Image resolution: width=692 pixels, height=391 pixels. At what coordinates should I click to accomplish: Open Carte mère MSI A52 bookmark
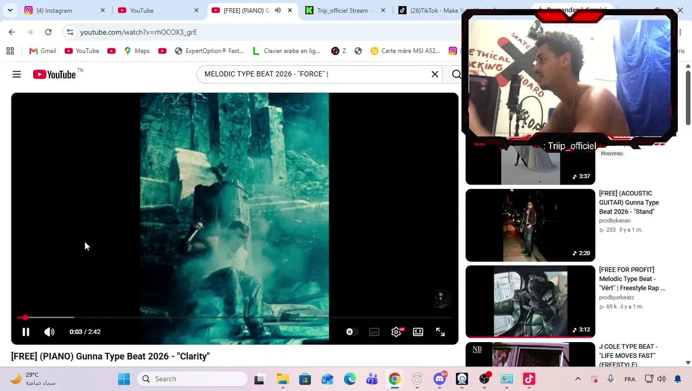(405, 51)
